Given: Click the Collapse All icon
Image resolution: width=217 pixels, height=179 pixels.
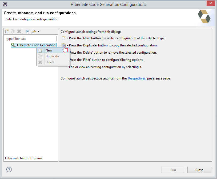Looking at the screenshot, I should point(27,31).
